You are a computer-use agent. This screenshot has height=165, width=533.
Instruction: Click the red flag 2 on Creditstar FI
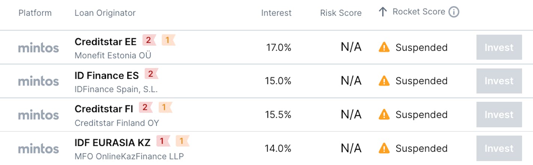[146, 108]
